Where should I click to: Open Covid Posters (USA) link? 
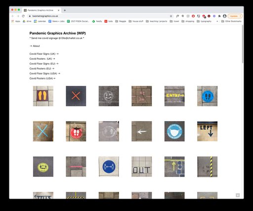coord(42,79)
